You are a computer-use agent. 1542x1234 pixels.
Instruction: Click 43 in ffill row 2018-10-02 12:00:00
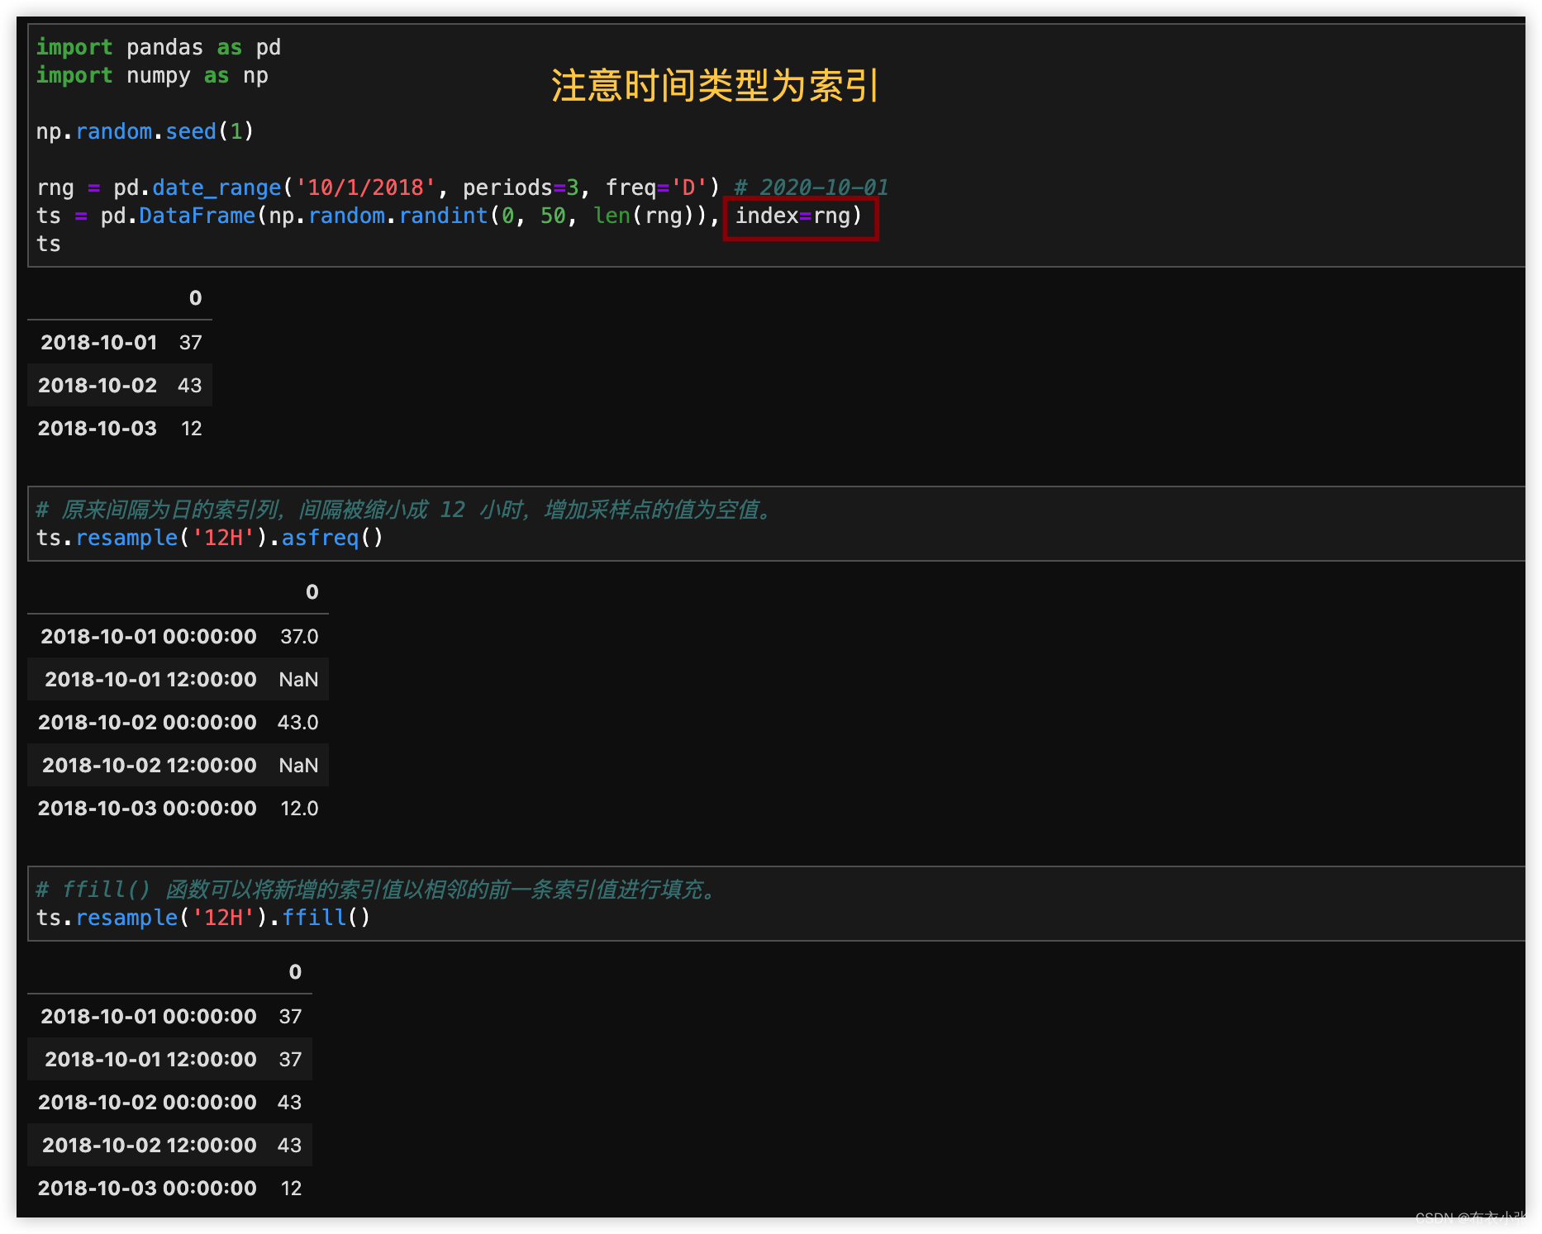289,1145
